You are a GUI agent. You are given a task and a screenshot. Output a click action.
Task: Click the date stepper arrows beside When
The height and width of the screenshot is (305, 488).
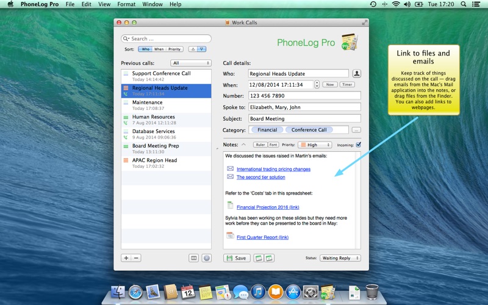317,84
